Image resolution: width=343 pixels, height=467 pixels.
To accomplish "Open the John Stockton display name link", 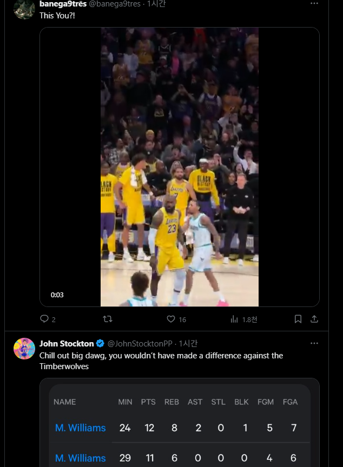I will (x=67, y=344).
